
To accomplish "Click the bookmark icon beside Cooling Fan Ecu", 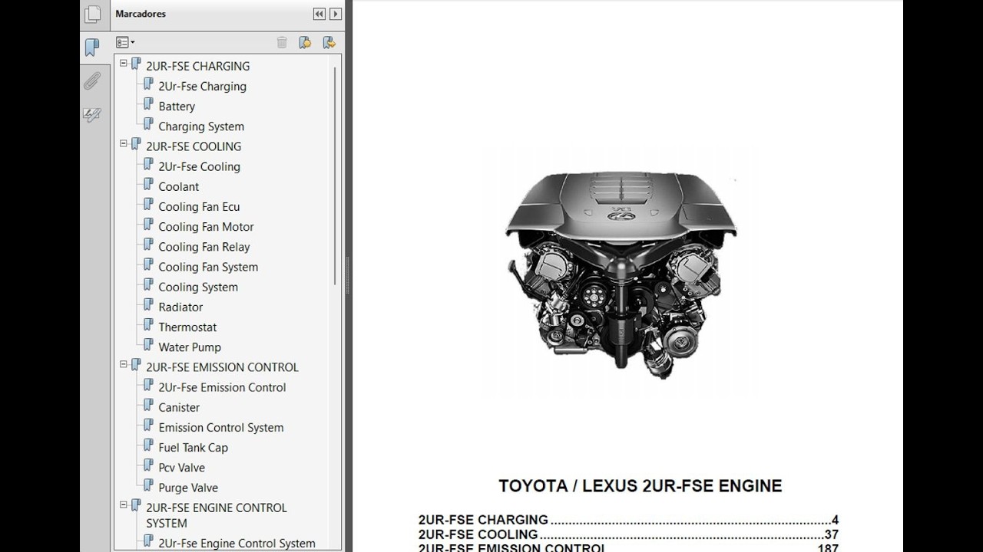I will coord(148,204).
